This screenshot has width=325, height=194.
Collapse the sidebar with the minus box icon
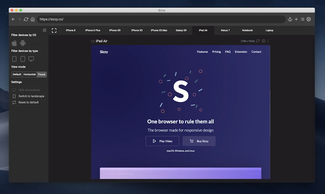[x=44, y=30]
